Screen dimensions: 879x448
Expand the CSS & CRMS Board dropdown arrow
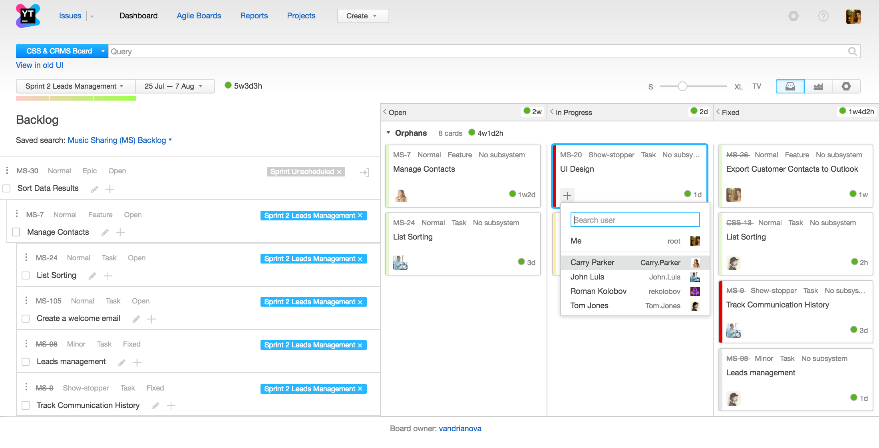point(103,51)
